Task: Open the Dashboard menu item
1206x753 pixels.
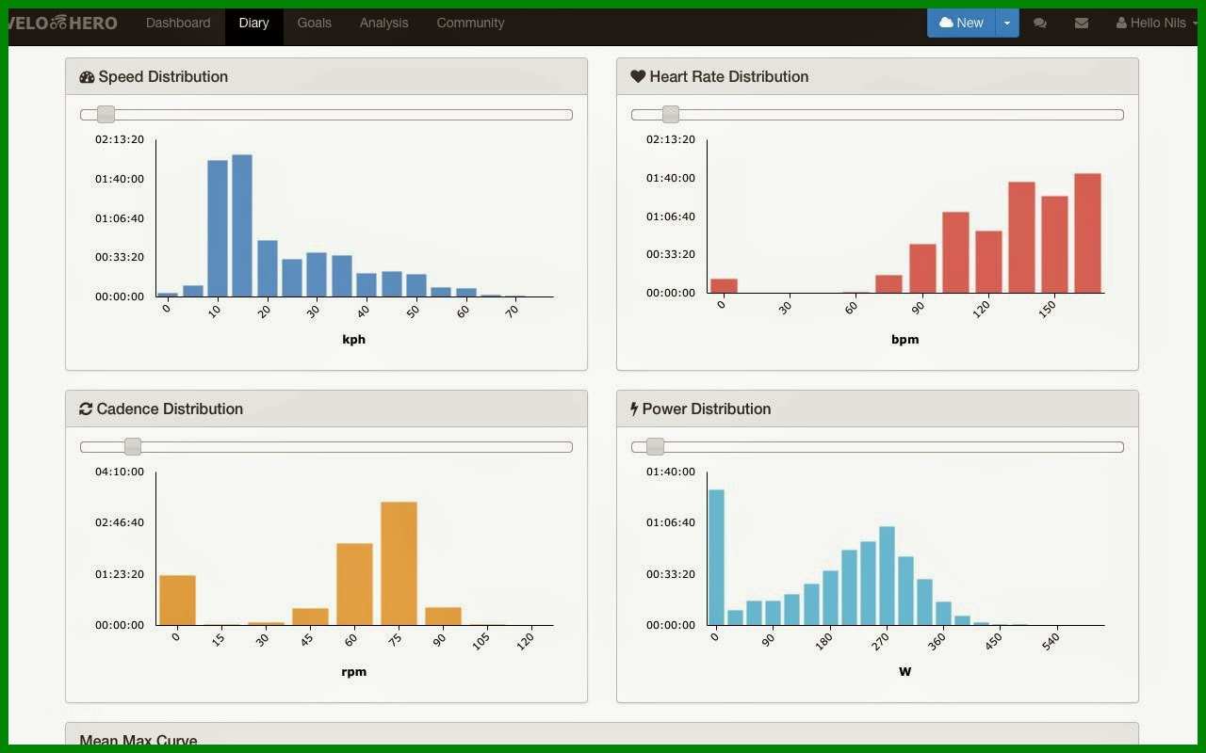Action: coord(178,23)
